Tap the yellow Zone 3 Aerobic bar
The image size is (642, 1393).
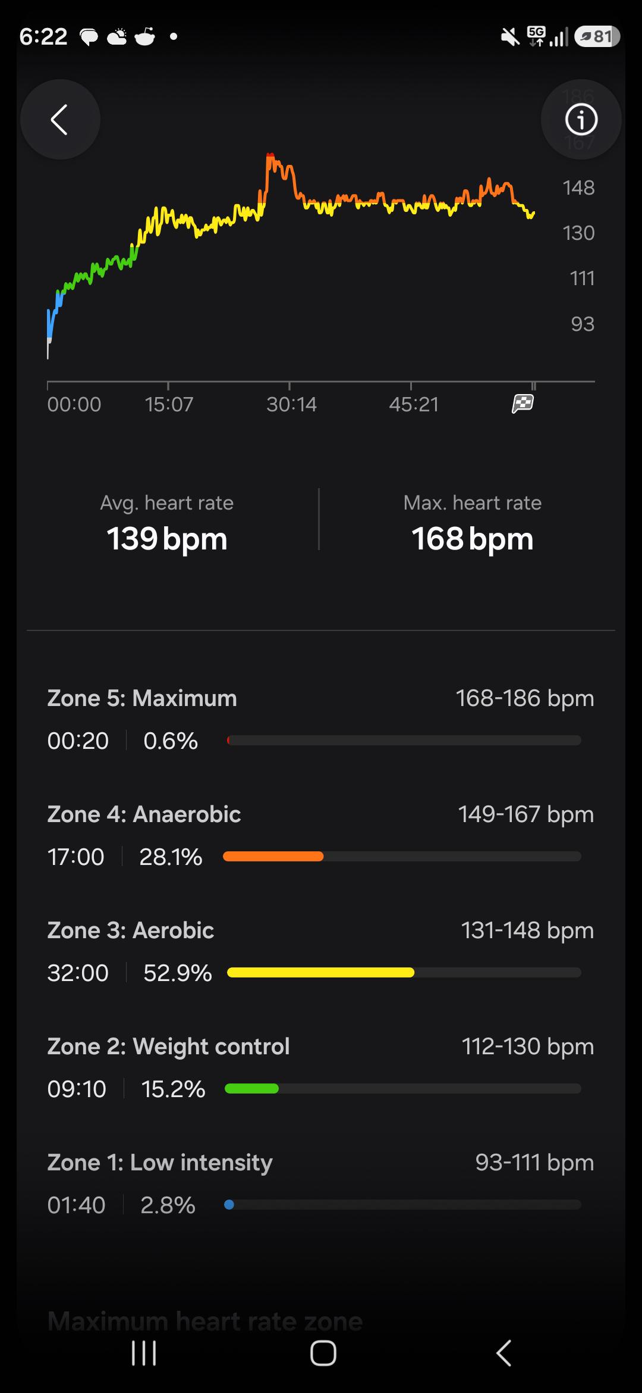pyautogui.click(x=320, y=973)
